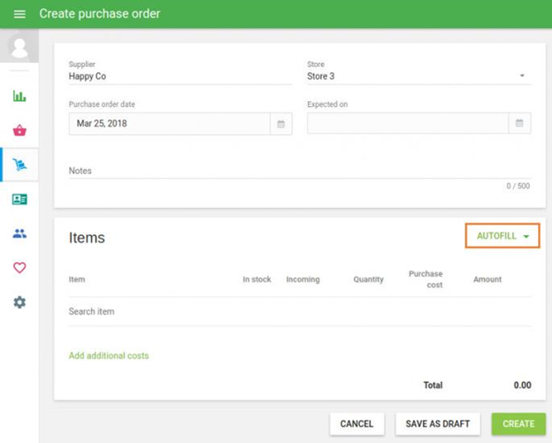Viewport: 552px width, 443px height.
Task: Click the Search item field
Action: (x=299, y=312)
